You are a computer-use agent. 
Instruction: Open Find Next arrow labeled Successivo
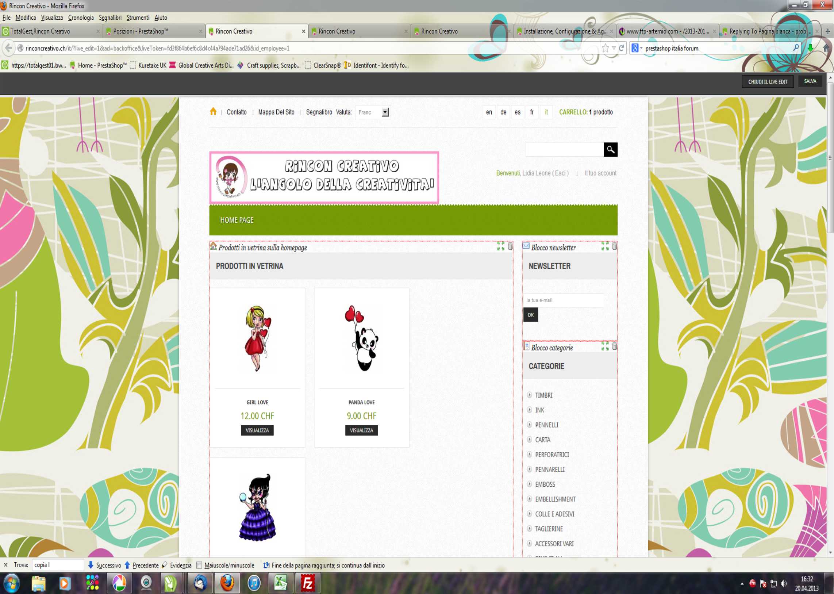click(x=105, y=565)
